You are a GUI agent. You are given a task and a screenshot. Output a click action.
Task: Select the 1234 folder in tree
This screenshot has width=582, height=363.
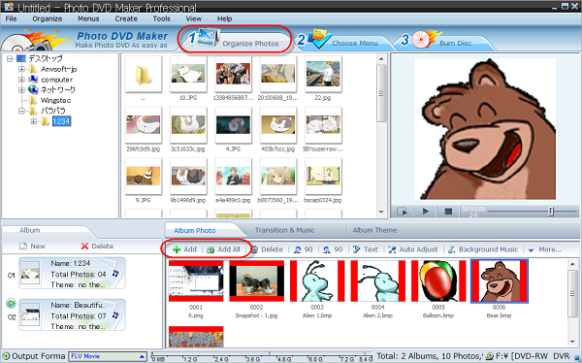61,121
